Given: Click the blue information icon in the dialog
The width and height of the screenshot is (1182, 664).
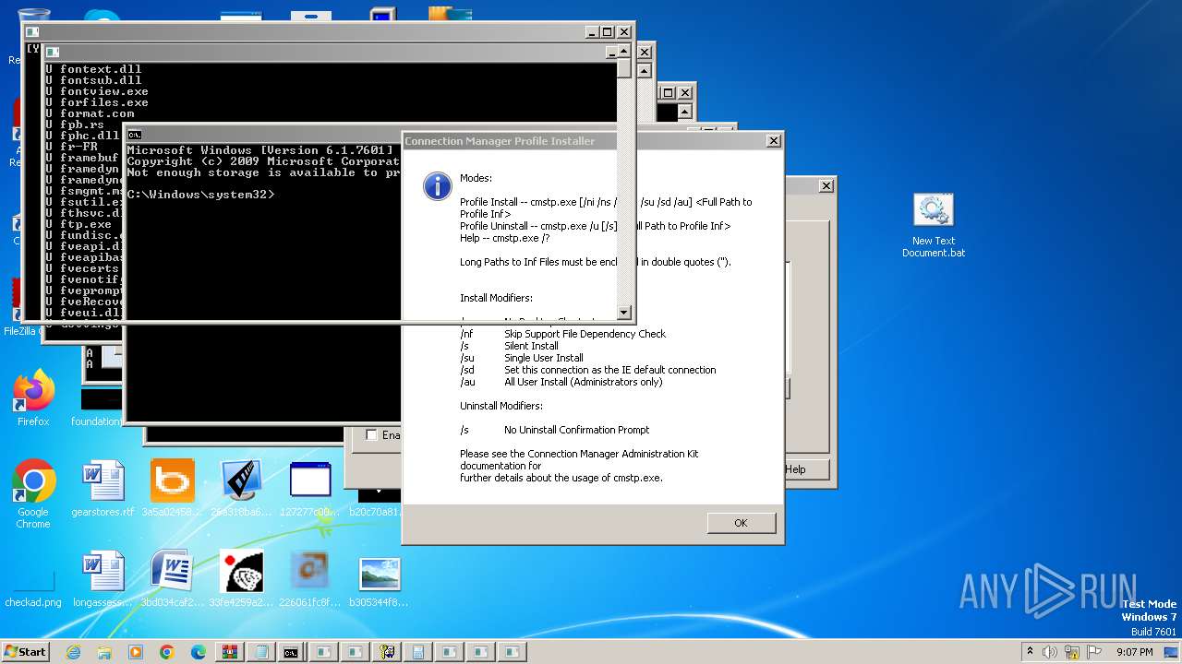Looking at the screenshot, I should coord(438,185).
